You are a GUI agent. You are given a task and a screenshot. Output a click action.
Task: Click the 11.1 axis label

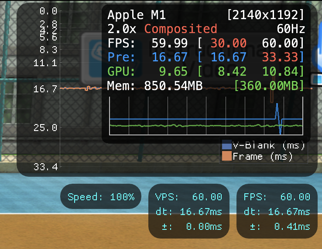point(45,63)
